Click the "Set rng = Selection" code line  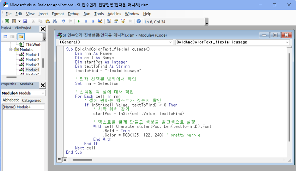(x=97, y=83)
